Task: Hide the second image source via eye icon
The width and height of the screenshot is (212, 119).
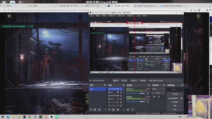Action: point(118,92)
